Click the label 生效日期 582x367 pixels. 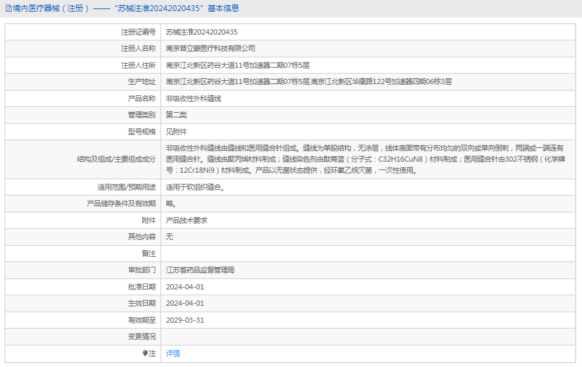142,303
